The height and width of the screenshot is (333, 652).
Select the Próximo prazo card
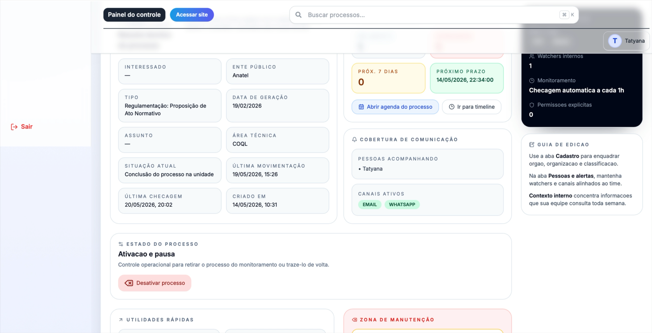pyautogui.click(x=467, y=78)
